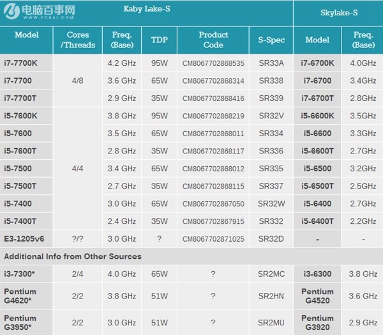Image resolution: width=383 pixels, height=335 pixels.
Task: Select the i7-7700T model cell
Action: tap(26, 98)
